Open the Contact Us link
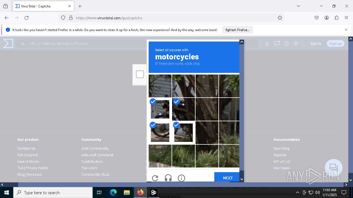Image resolution: width=353 pixels, height=198 pixels. (26, 148)
